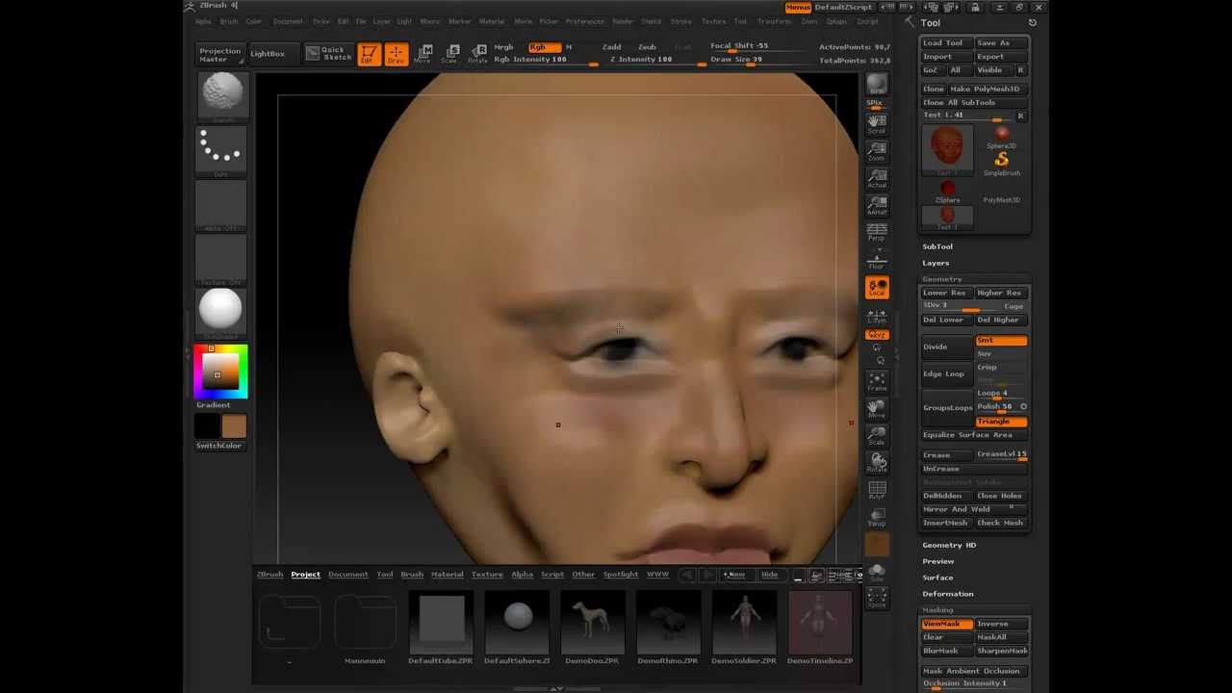Viewport: 1232px width, 693px height.
Task: Toggle XYZ rotation mode
Action: 877,335
